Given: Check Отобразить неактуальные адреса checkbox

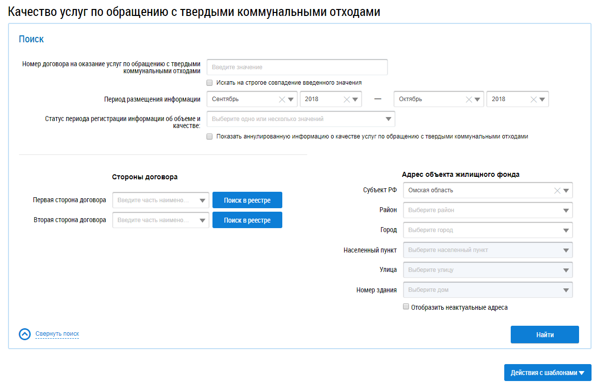Looking at the screenshot, I should click(406, 307).
